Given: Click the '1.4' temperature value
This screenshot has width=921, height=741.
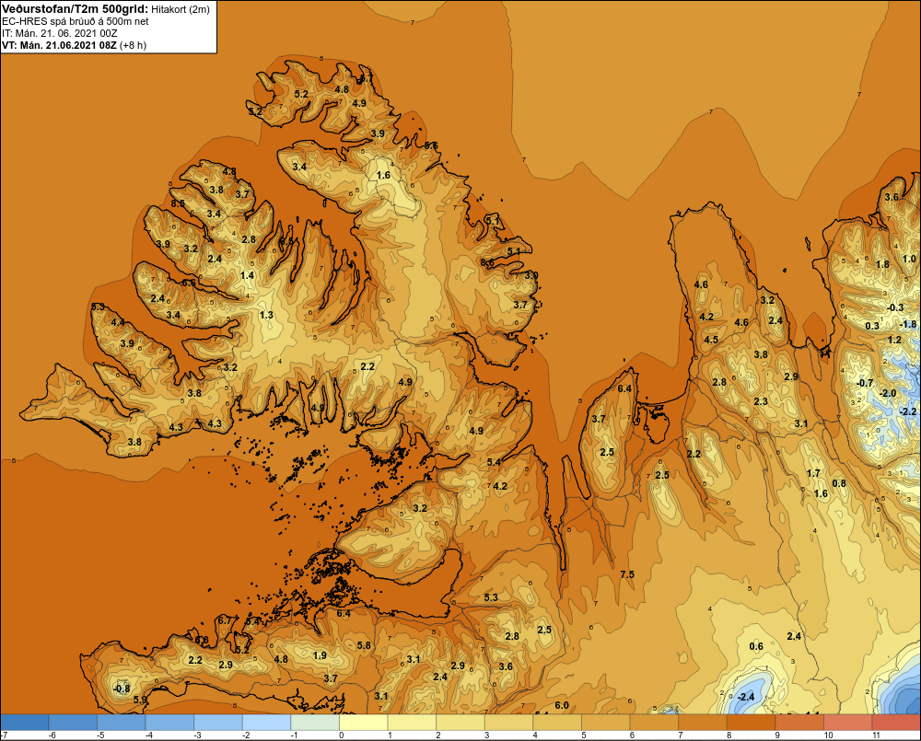Looking at the screenshot, I should coord(247,275).
